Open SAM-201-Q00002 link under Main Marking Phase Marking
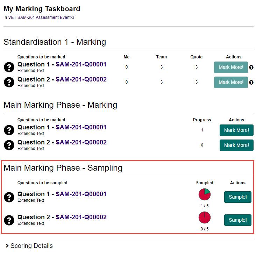The height and width of the screenshot is (257, 256). (81, 142)
